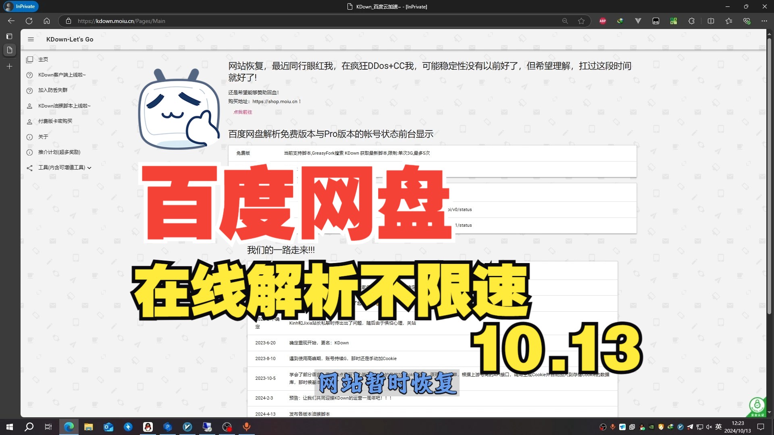The width and height of the screenshot is (774, 435).
Task: Open the browser home page
Action: pos(47,21)
